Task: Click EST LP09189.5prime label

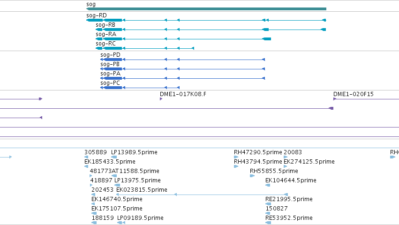Action: point(140,218)
